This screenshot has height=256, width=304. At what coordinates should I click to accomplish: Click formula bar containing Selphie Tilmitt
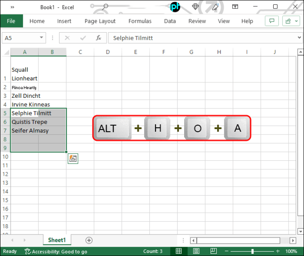click(202, 38)
